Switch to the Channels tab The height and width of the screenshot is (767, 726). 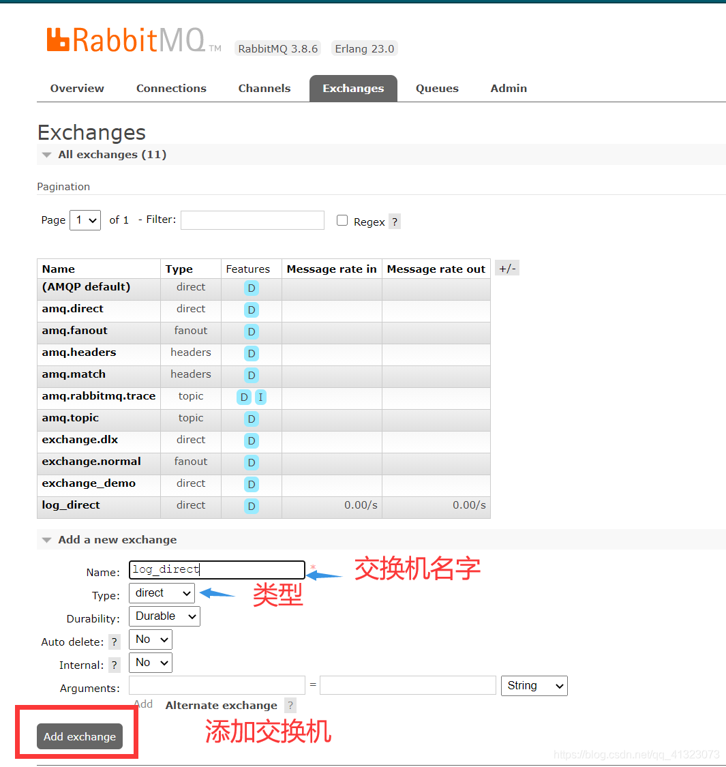[x=264, y=89]
